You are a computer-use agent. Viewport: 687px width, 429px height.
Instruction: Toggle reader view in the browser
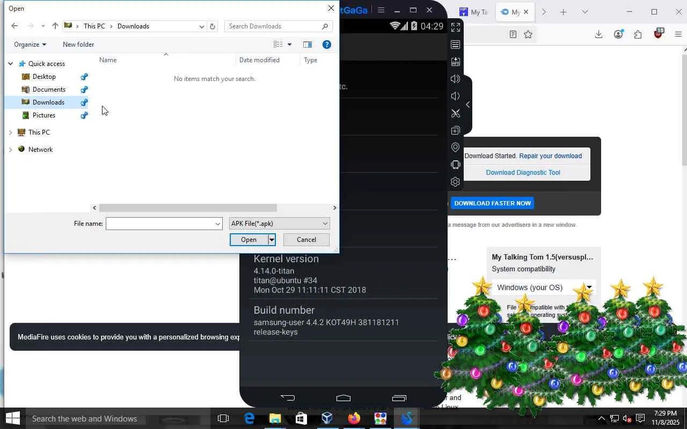513,34
